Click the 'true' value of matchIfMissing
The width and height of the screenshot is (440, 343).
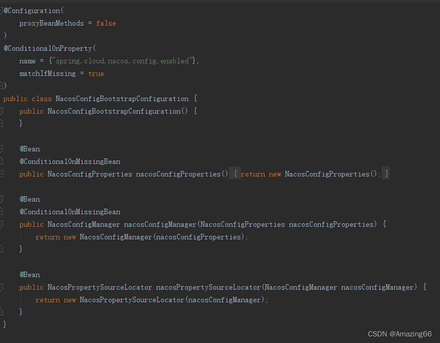click(x=96, y=73)
